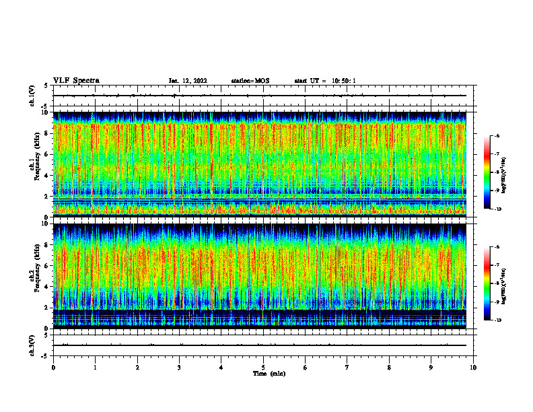The image size is (533, 412).
Task: Click the "-7" label on ch.1 color scale
Action: (497, 154)
